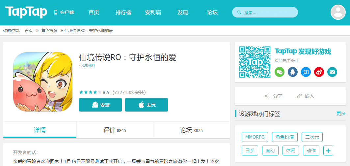Select the 日系 tag
Screen dimensions: 350x166
point(250,150)
